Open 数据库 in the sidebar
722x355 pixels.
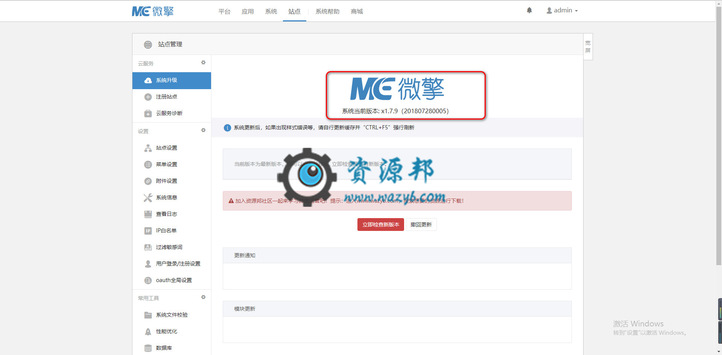click(x=172, y=348)
